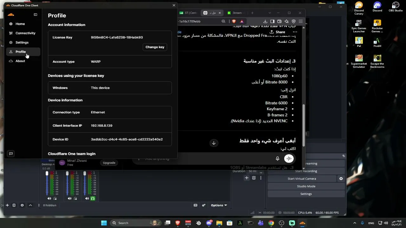This screenshot has width=406, height=228.
Task: Mute the Desktop Audio channel in OBS
Action: [49, 199]
